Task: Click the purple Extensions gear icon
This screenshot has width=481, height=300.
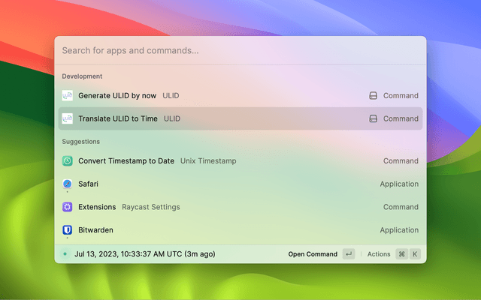Action: 67,207
